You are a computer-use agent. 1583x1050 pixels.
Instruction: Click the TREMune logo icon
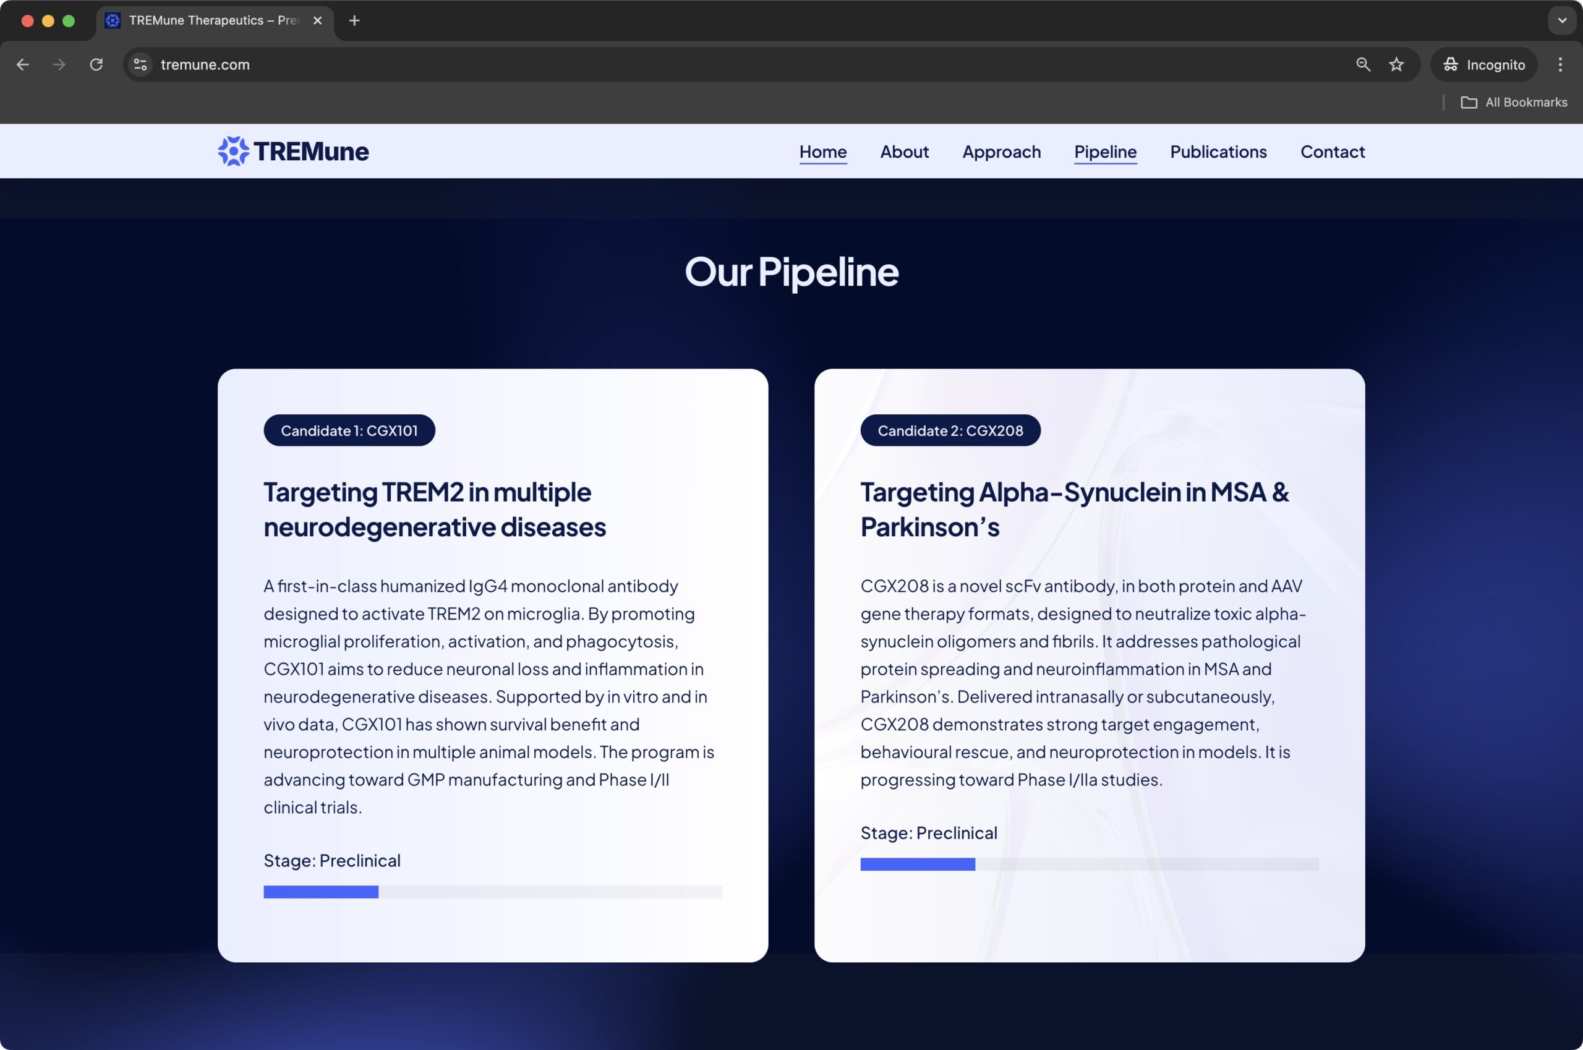(x=233, y=152)
